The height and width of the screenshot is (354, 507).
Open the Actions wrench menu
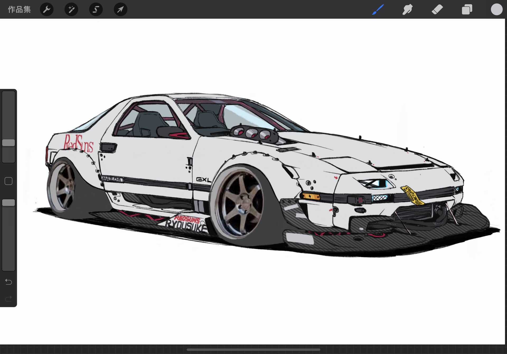pyautogui.click(x=47, y=10)
